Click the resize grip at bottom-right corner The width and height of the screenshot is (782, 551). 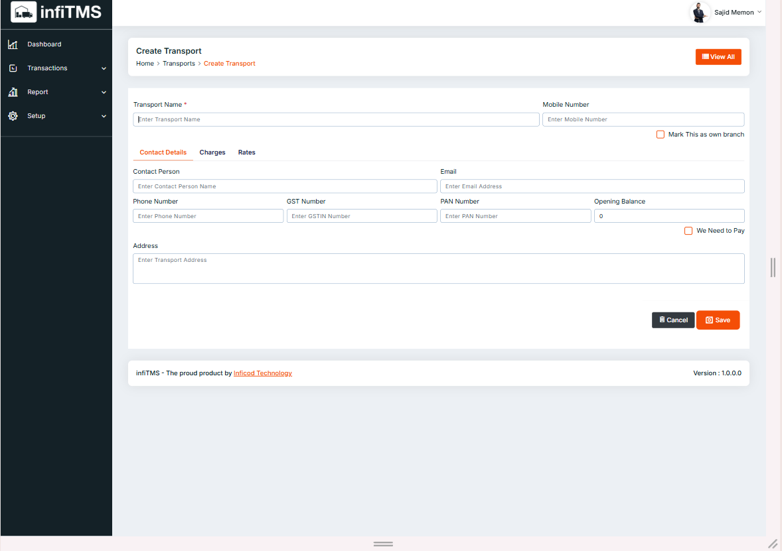pos(772,544)
